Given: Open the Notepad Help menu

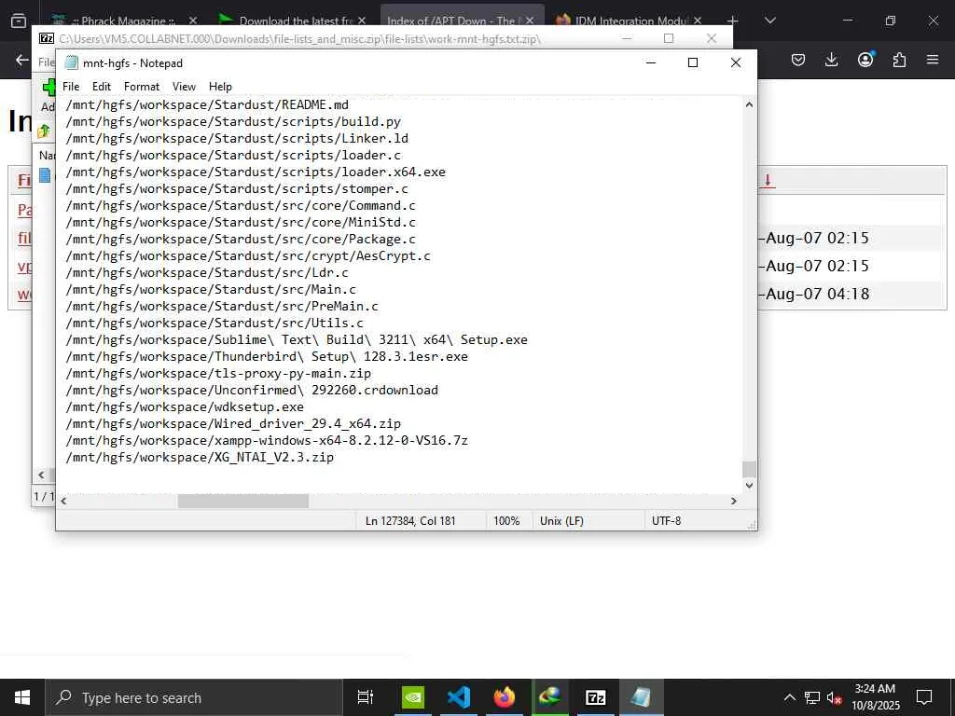Looking at the screenshot, I should [220, 87].
